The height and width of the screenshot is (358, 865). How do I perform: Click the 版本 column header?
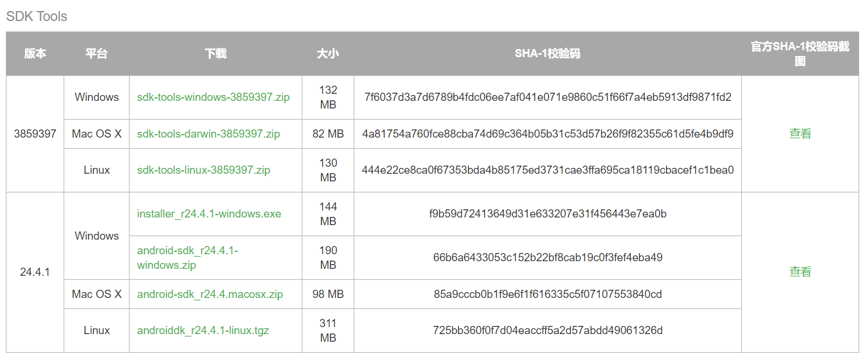35,54
